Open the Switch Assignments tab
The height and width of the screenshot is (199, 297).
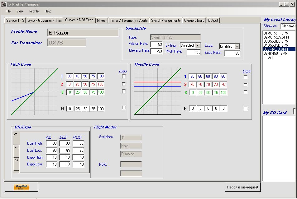click(165, 21)
